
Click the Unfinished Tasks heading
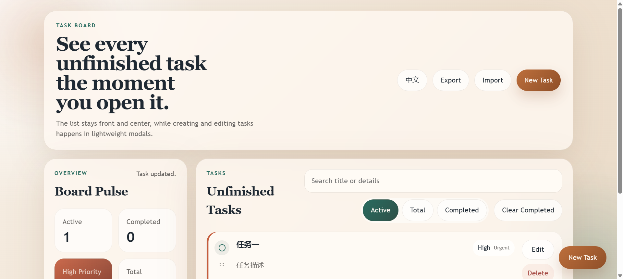pyautogui.click(x=240, y=200)
